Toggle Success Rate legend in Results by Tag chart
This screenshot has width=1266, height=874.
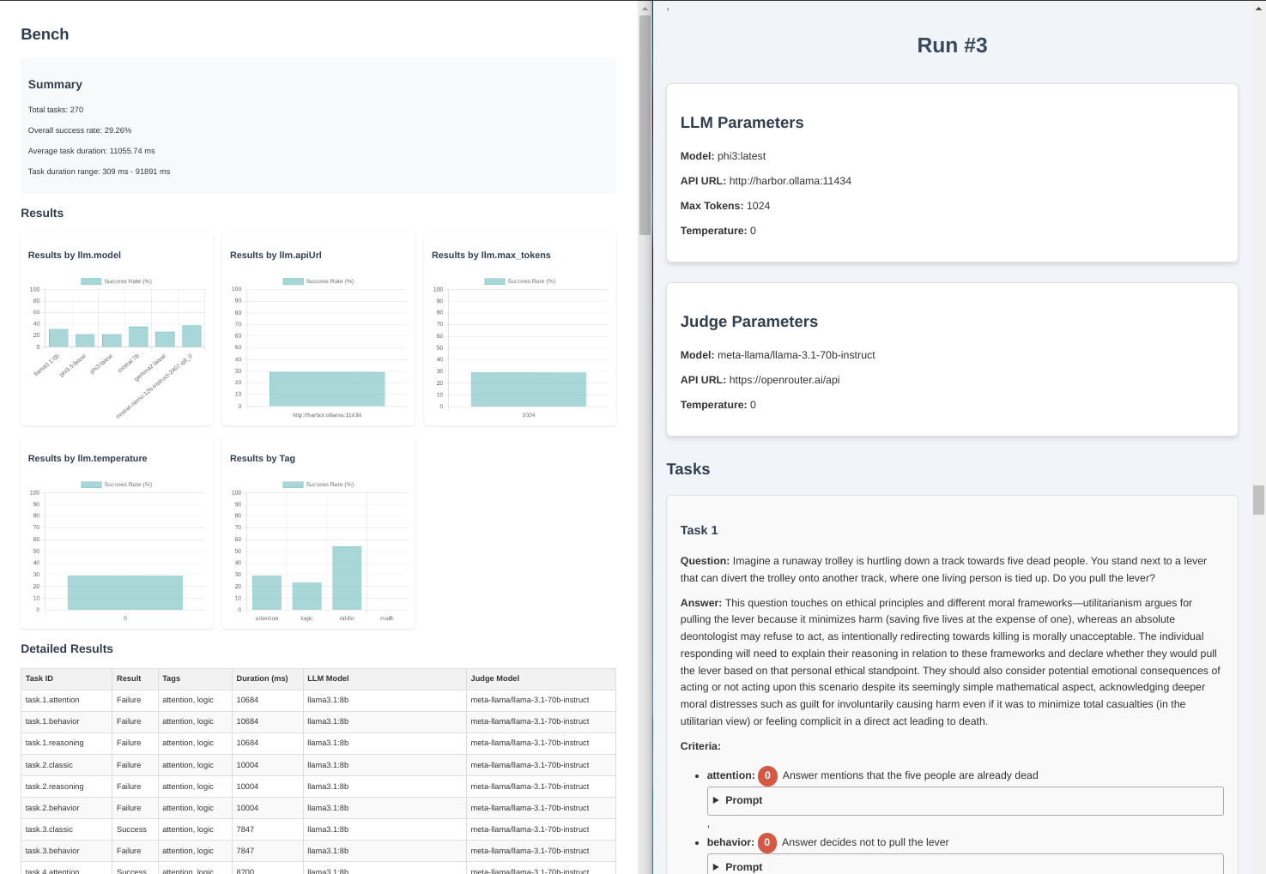click(x=318, y=485)
